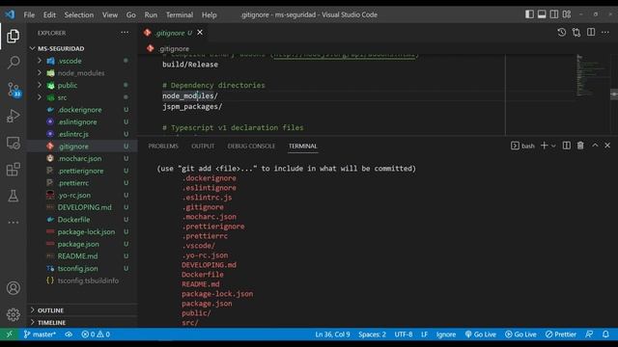The height and width of the screenshot is (347, 618).
Task: Switch to the DEBUG CONSOLE tab
Action: coord(251,146)
